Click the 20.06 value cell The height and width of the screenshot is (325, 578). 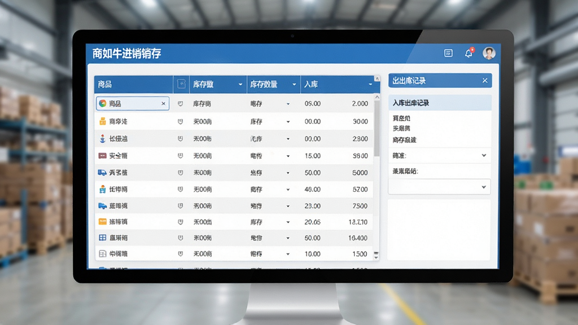coord(312,222)
